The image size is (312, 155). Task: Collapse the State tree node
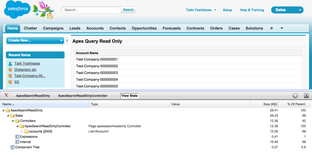click(8, 115)
